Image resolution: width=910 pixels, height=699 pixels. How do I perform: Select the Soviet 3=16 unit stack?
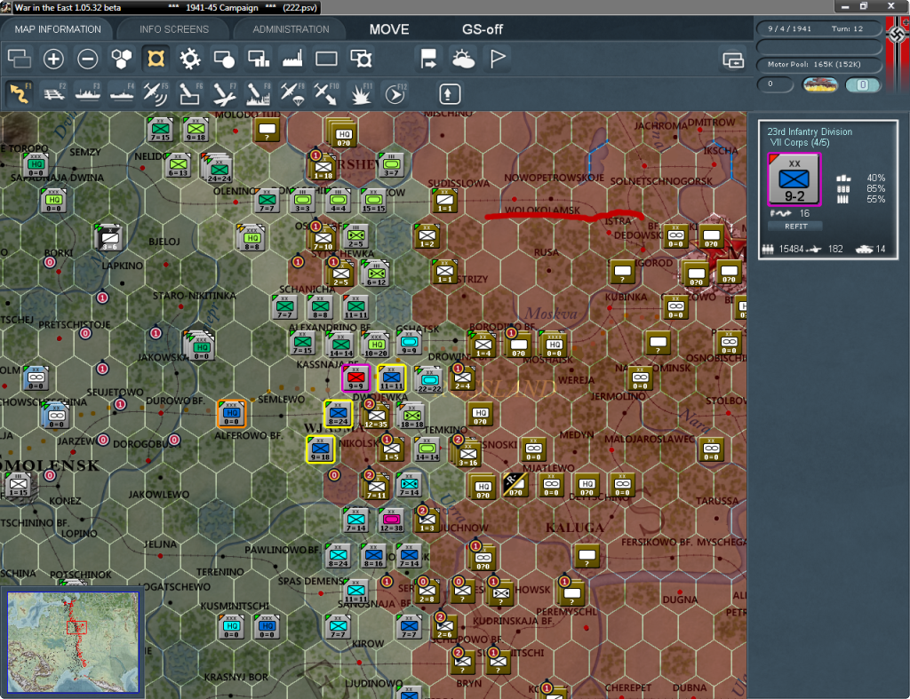[467, 454]
